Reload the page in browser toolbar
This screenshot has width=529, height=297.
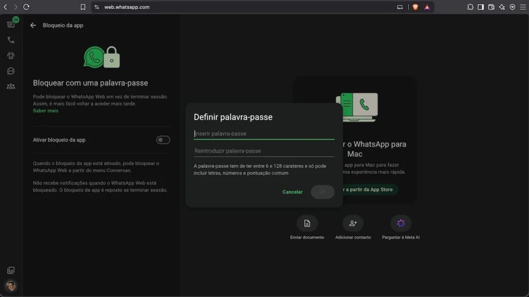(26, 7)
